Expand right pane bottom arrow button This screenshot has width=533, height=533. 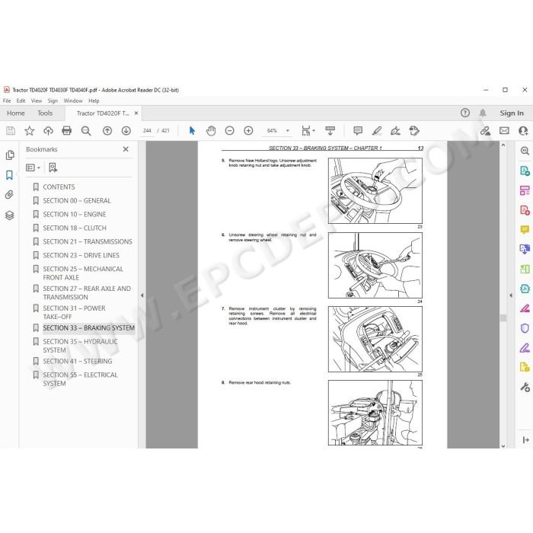coord(525,440)
